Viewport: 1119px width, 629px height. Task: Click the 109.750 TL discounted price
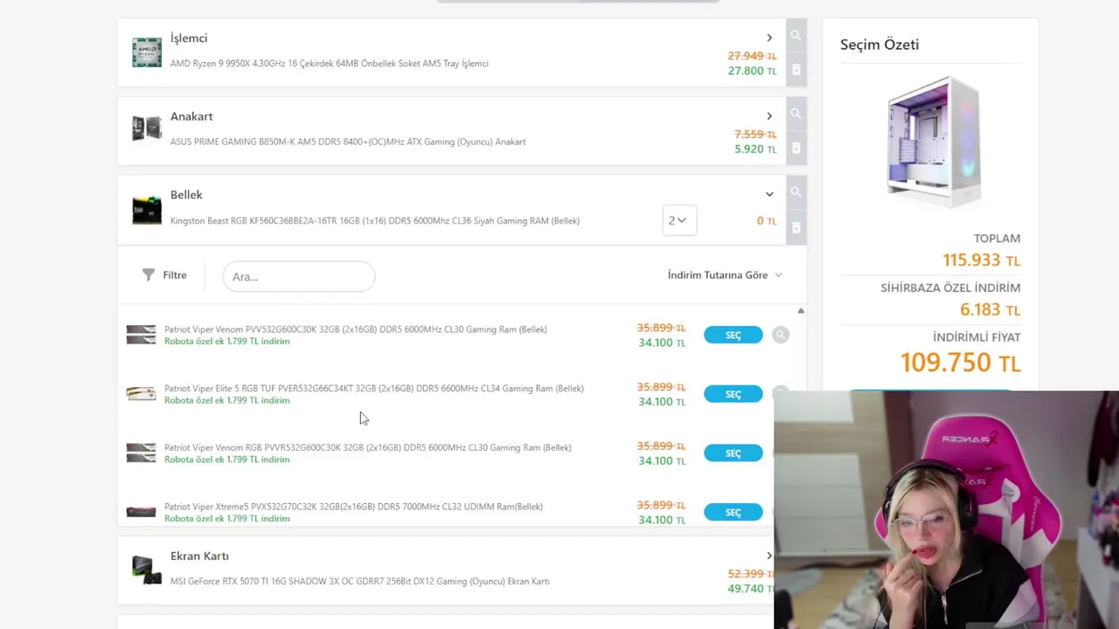coord(960,362)
